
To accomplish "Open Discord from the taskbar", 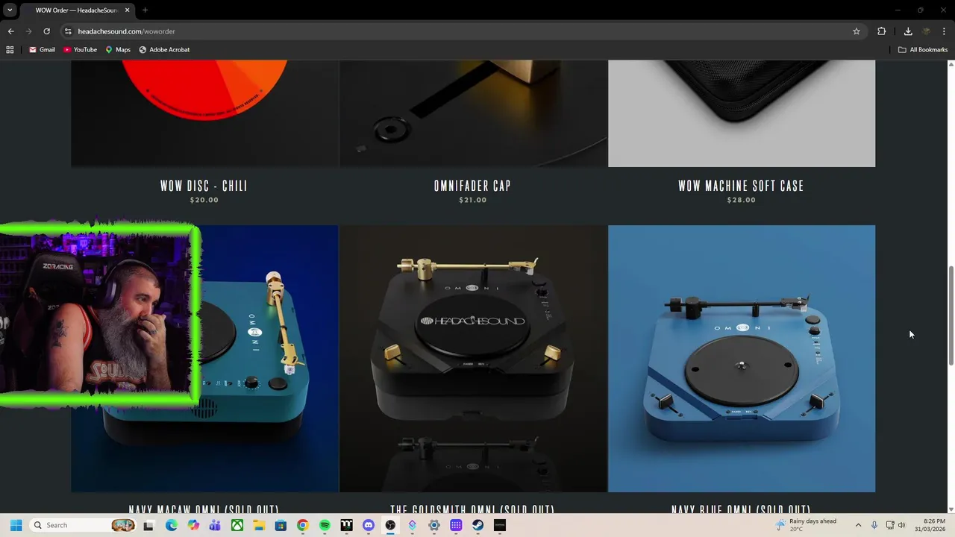I will (x=368, y=525).
